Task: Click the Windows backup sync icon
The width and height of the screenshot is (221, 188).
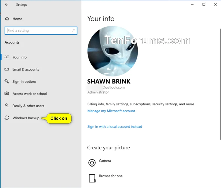Action: point(6,118)
